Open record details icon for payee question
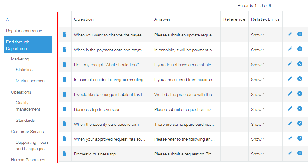The image size is (308, 164). pyautogui.click(x=64, y=35)
